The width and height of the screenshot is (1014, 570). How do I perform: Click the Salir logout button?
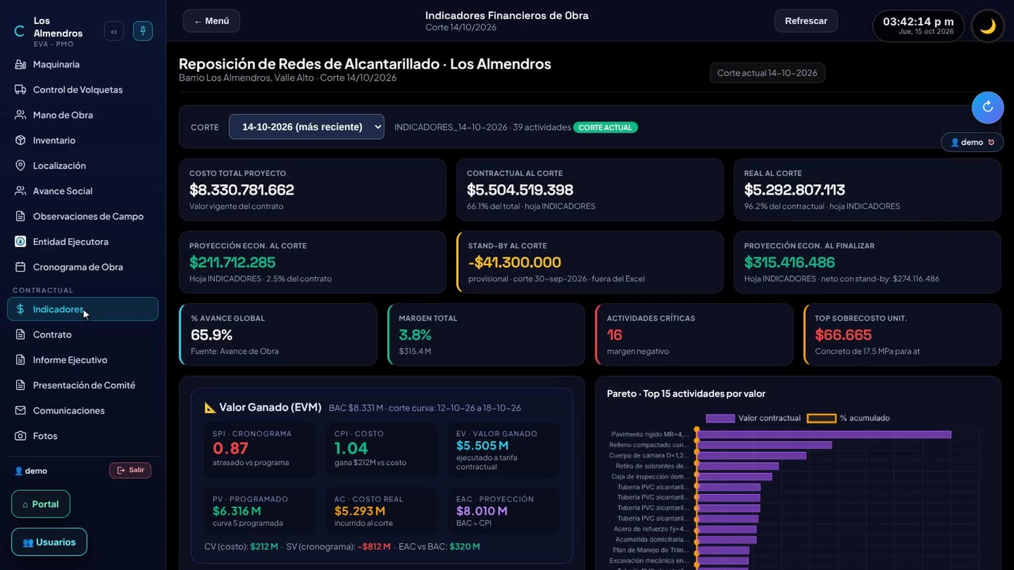(130, 470)
